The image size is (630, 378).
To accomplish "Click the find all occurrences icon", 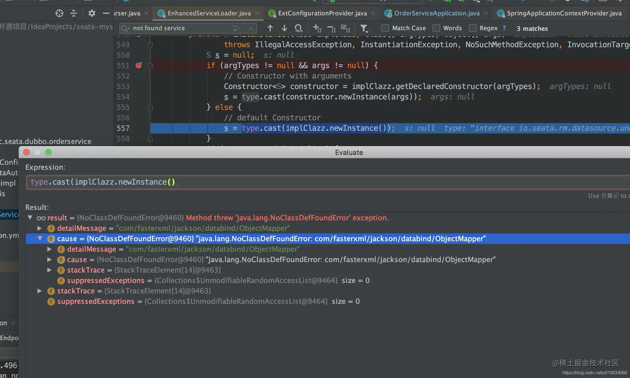I will 298,28.
